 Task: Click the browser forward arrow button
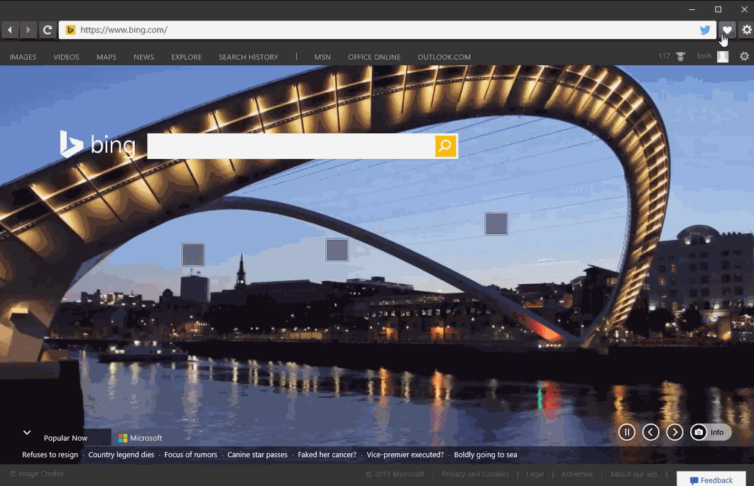[x=28, y=30]
